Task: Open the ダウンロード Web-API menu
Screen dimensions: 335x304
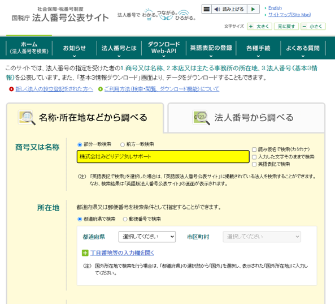Action: tap(164, 48)
